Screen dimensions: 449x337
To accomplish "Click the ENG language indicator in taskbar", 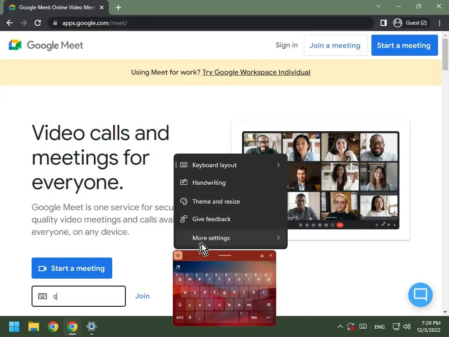I will coord(379,326).
